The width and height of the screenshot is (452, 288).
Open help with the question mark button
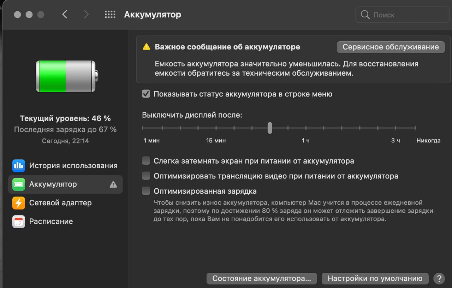tap(439, 278)
